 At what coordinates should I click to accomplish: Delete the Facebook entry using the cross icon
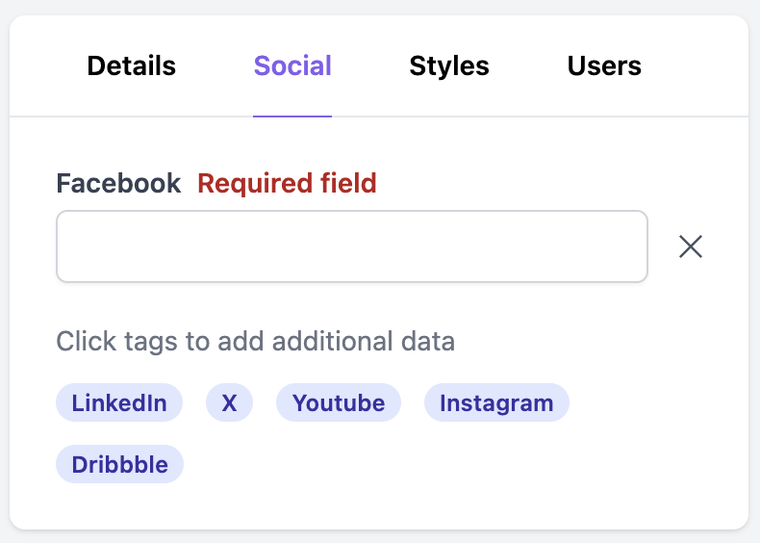click(x=691, y=247)
